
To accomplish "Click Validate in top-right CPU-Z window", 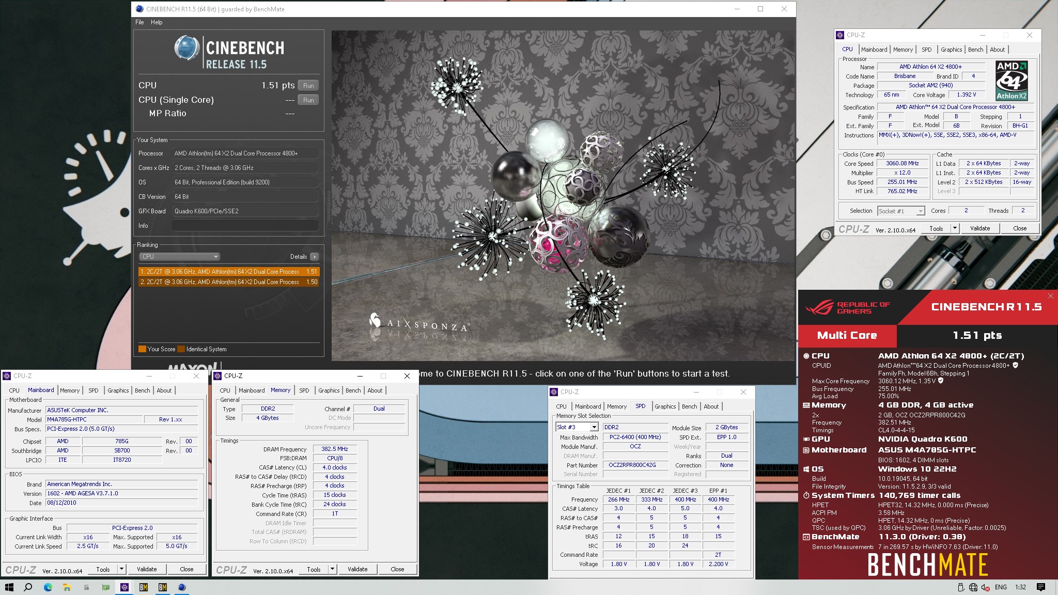I will pyautogui.click(x=980, y=228).
